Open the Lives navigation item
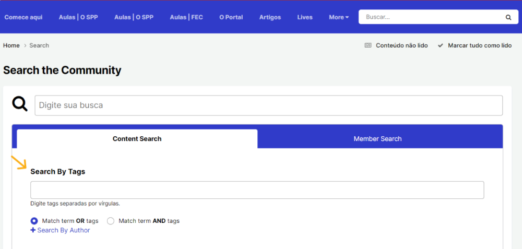This screenshot has width=522, height=249. pos(305,17)
